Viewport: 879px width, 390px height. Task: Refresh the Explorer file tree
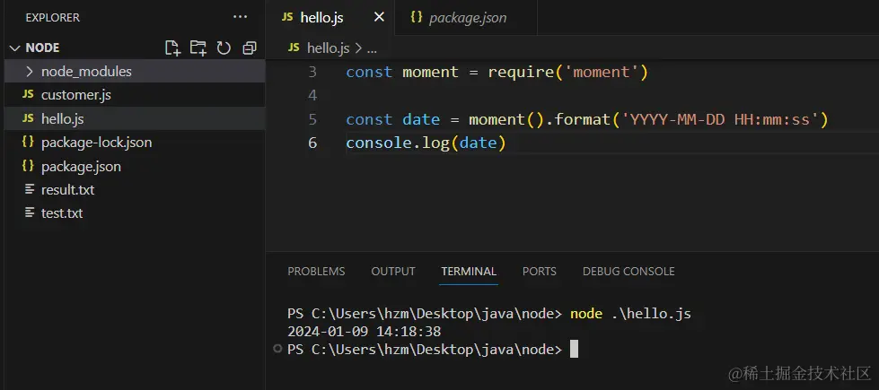pos(224,48)
